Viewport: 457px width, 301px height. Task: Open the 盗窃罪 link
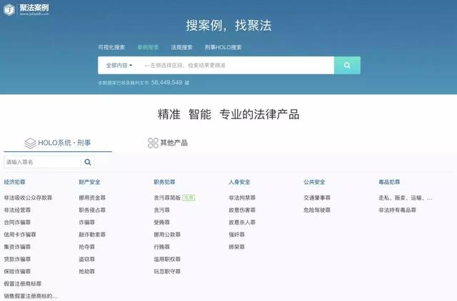pos(87,259)
